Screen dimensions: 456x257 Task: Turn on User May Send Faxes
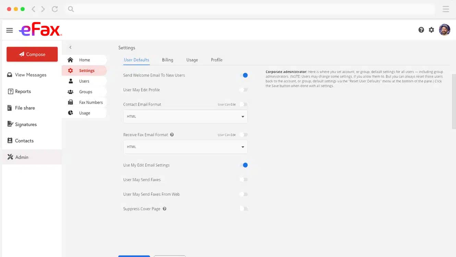(244, 180)
